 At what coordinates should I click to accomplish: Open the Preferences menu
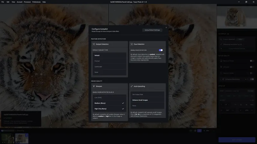tap(36, 2)
